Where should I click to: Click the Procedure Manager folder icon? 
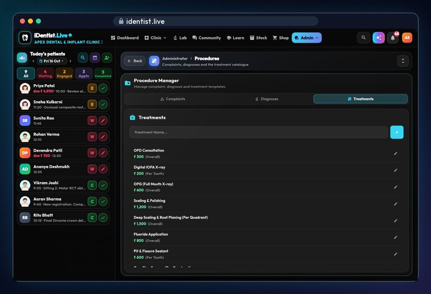click(x=128, y=83)
